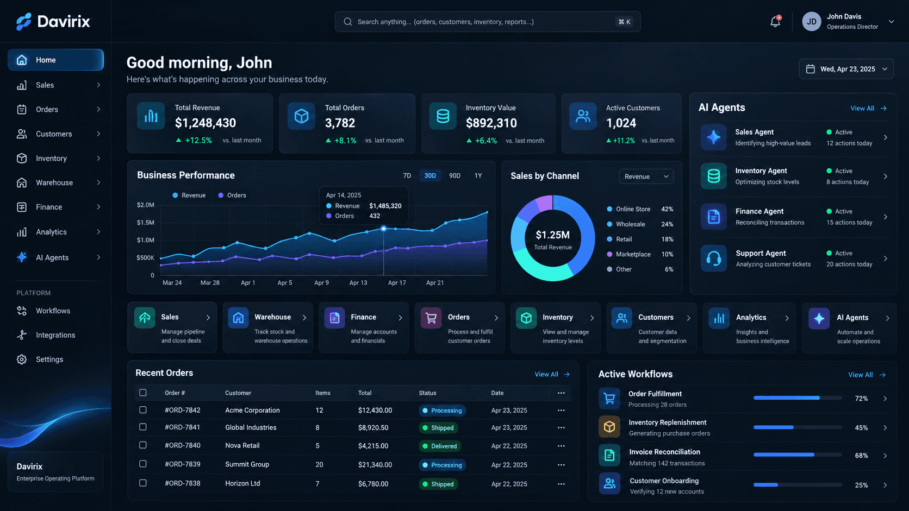Click View All in Recent Orders

point(552,374)
